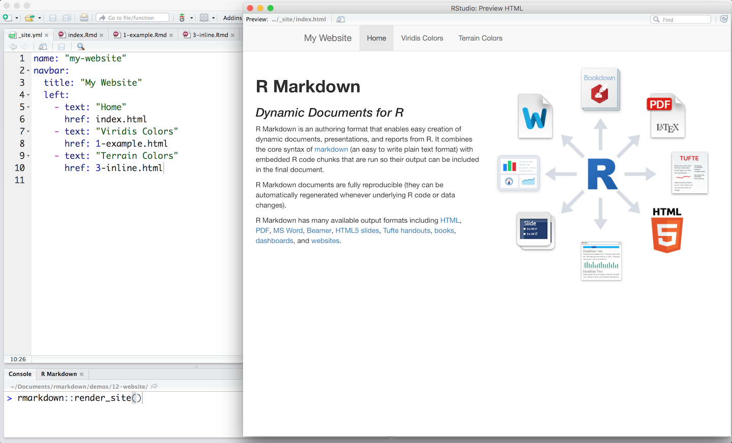The height and width of the screenshot is (443, 732).
Task: Close the 3-inline.Rmd tab
Action: coord(233,36)
